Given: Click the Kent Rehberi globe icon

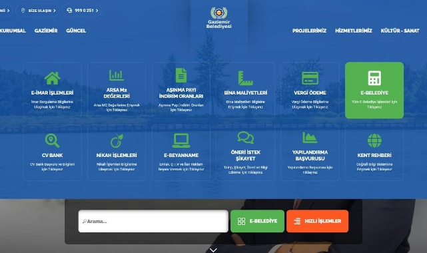Looking at the screenshot, I should pos(374,140).
